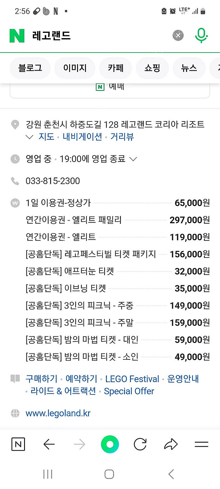Screen dimensions: 220x489
Task: Clear the search text with X icon
Action: [x=178, y=35]
